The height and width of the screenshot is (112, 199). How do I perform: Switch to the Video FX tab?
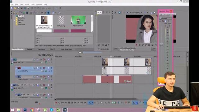coord(52,49)
